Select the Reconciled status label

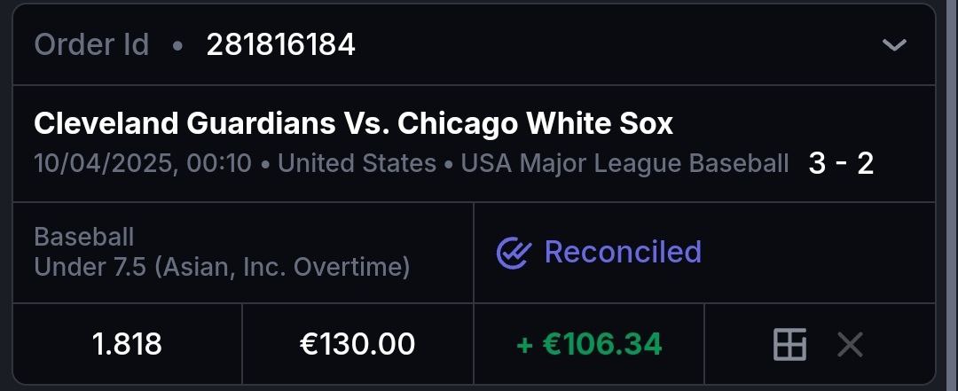(x=623, y=252)
